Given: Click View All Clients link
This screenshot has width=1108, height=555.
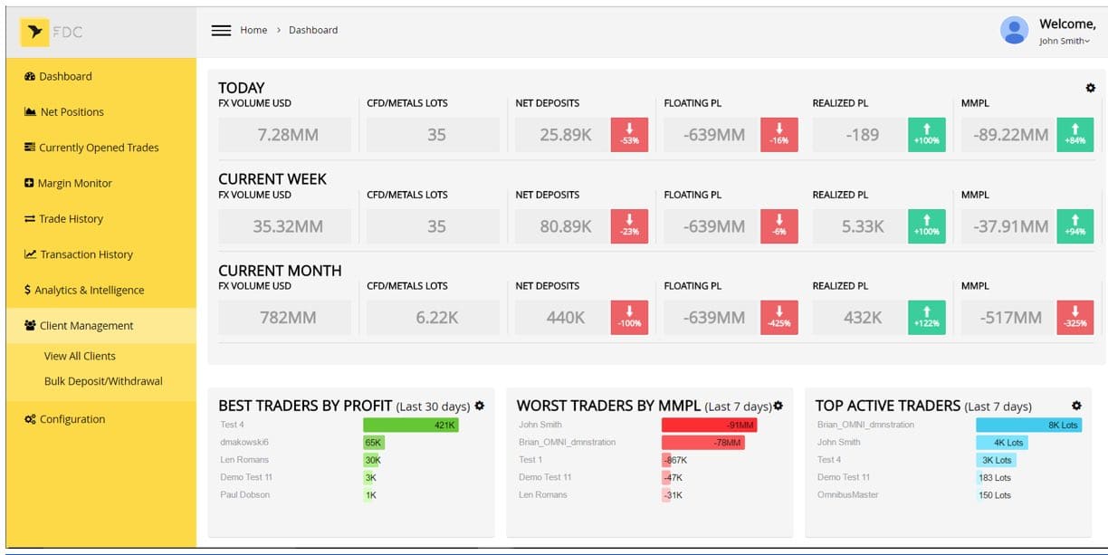Looking at the screenshot, I should 80,357.
